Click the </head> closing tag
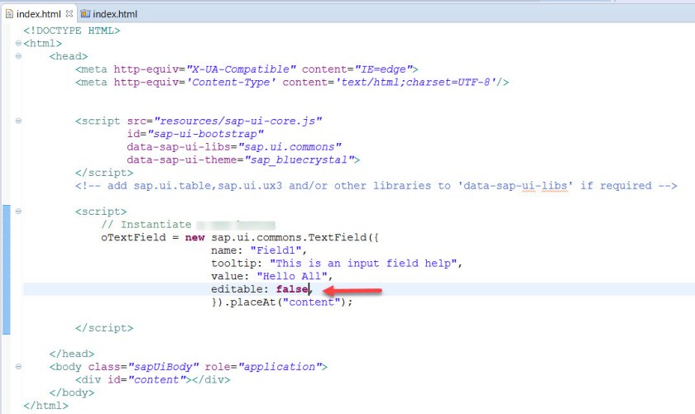The image size is (695, 414). pos(72,354)
